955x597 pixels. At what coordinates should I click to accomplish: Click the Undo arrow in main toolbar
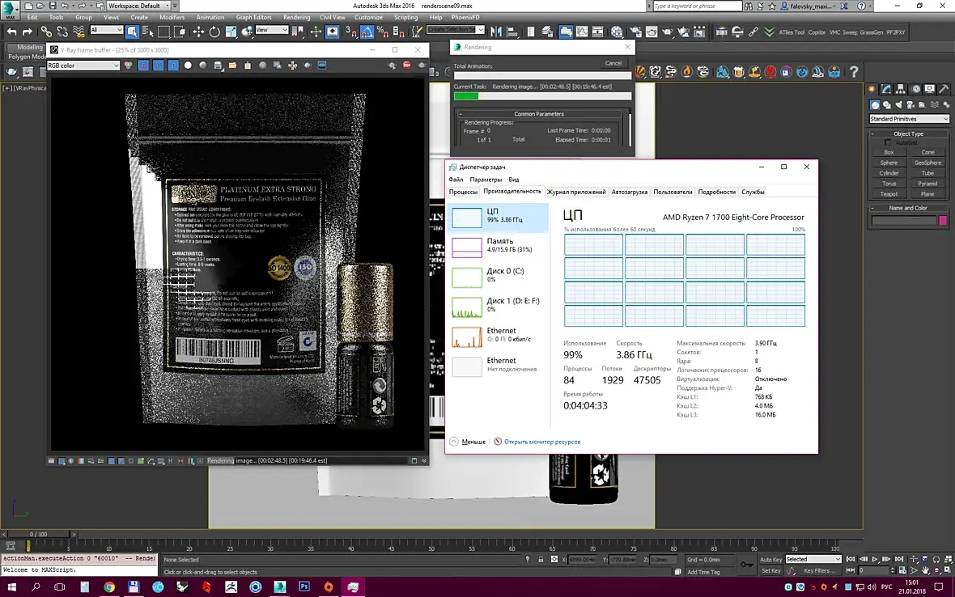pyautogui.click(x=11, y=32)
